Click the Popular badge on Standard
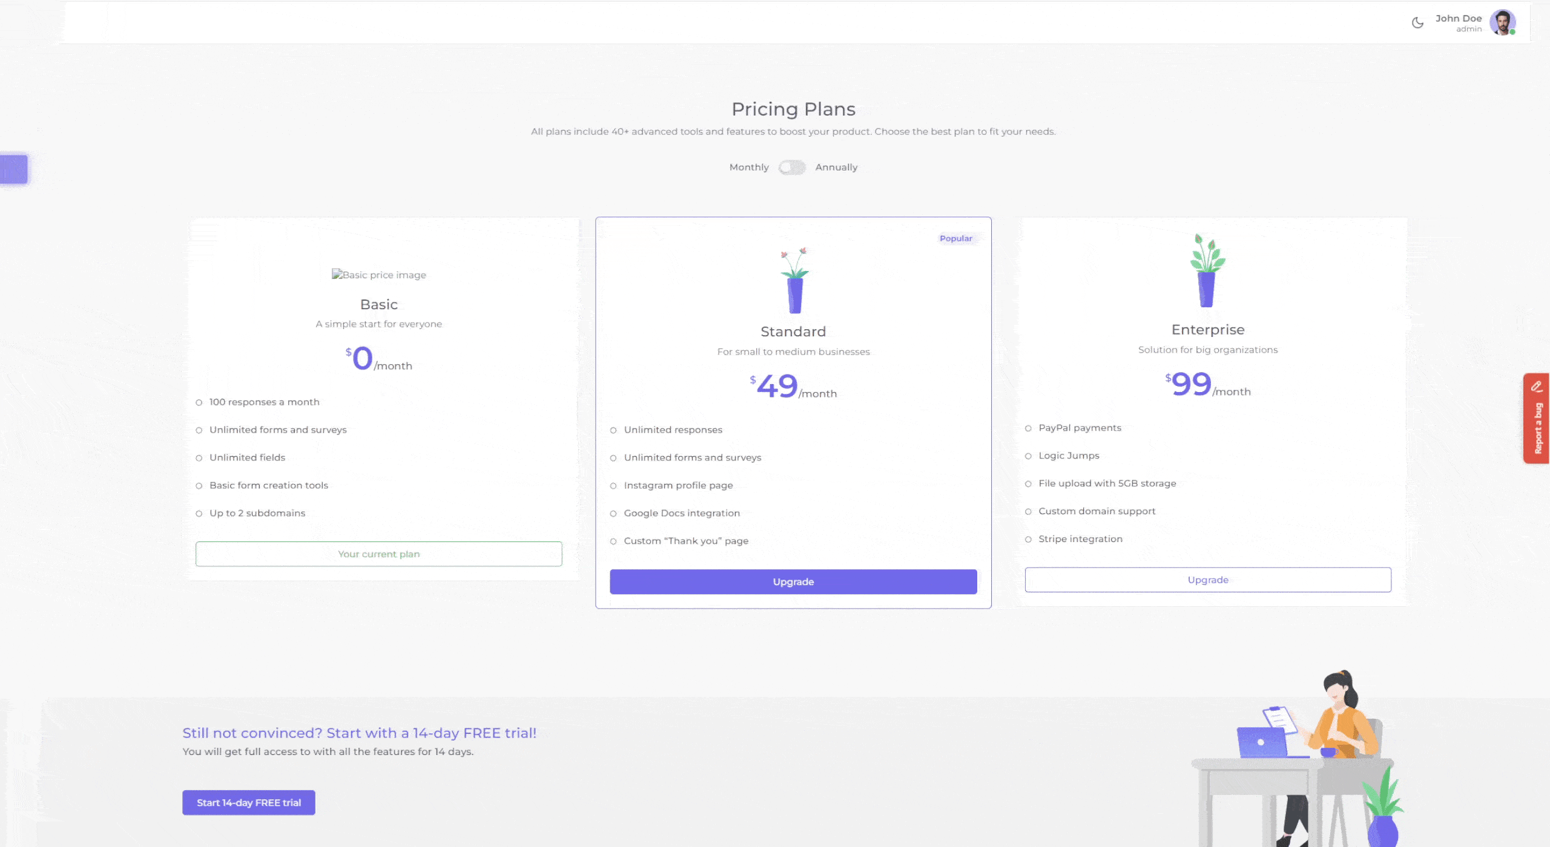Viewport: 1550px width, 847px height. (x=955, y=239)
